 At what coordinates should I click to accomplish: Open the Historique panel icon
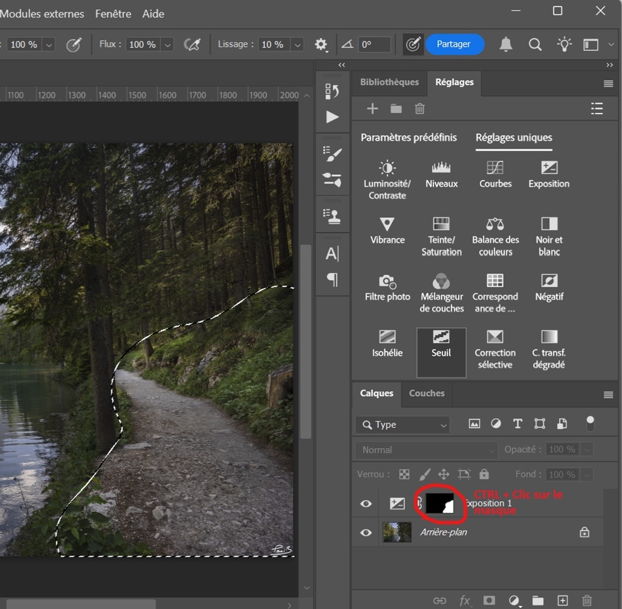pyautogui.click(x=332, y=91)
